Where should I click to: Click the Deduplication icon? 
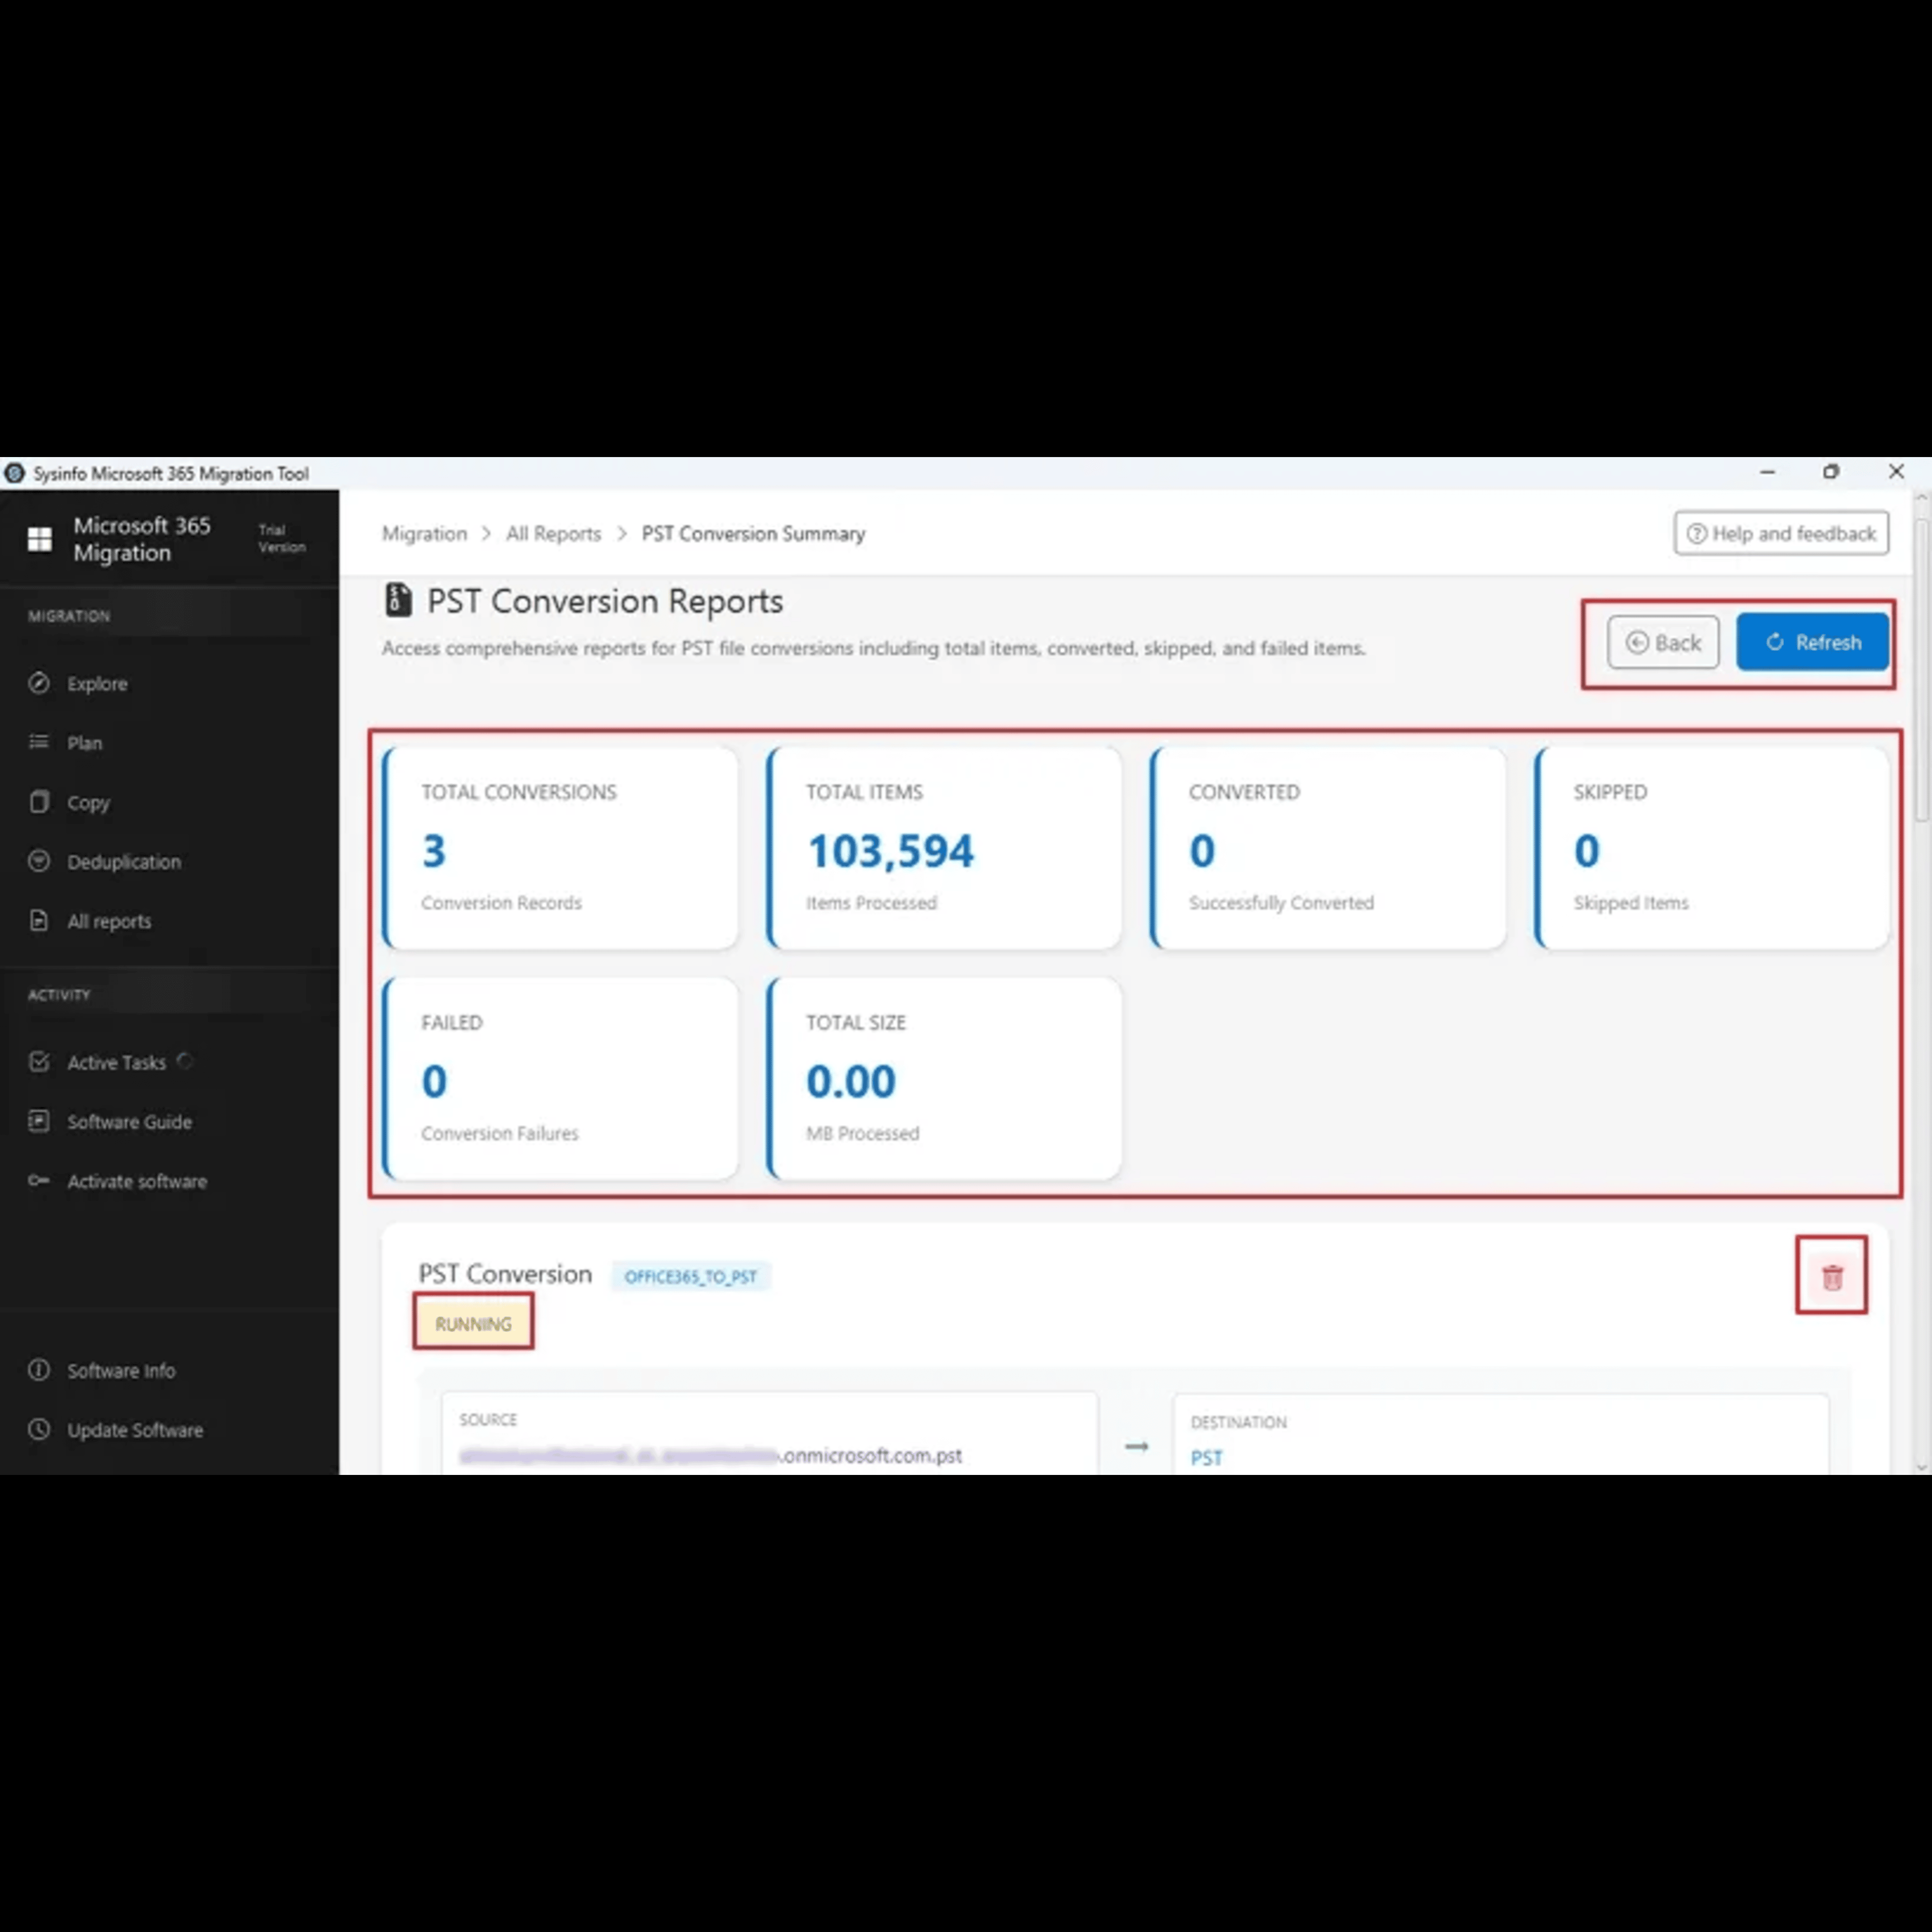39,861
